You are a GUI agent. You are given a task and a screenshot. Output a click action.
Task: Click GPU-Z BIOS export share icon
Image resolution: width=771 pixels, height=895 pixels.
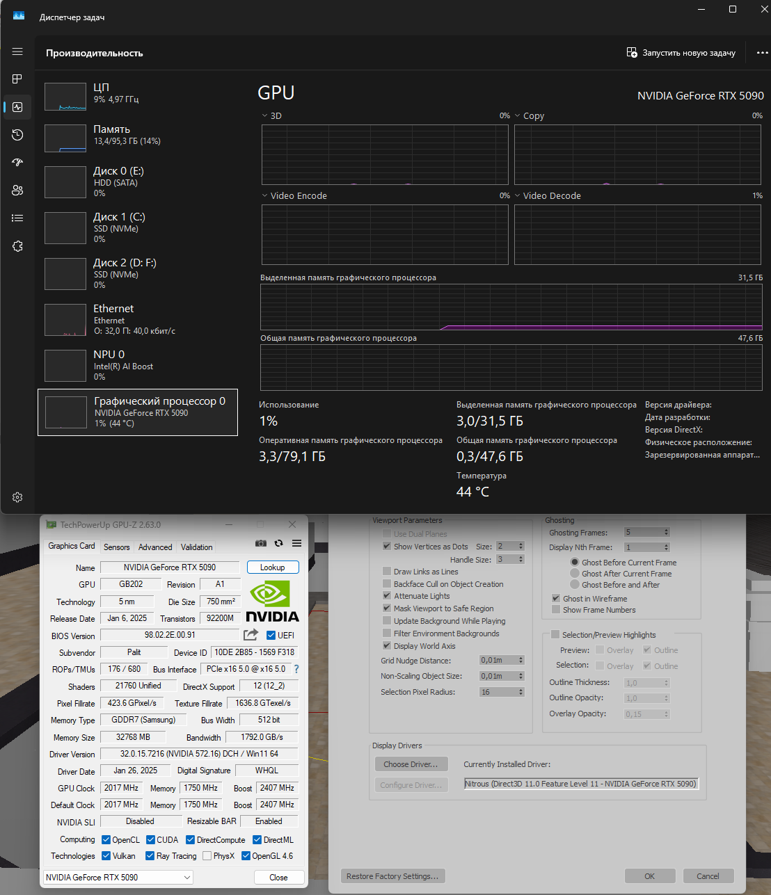point(251,635)
